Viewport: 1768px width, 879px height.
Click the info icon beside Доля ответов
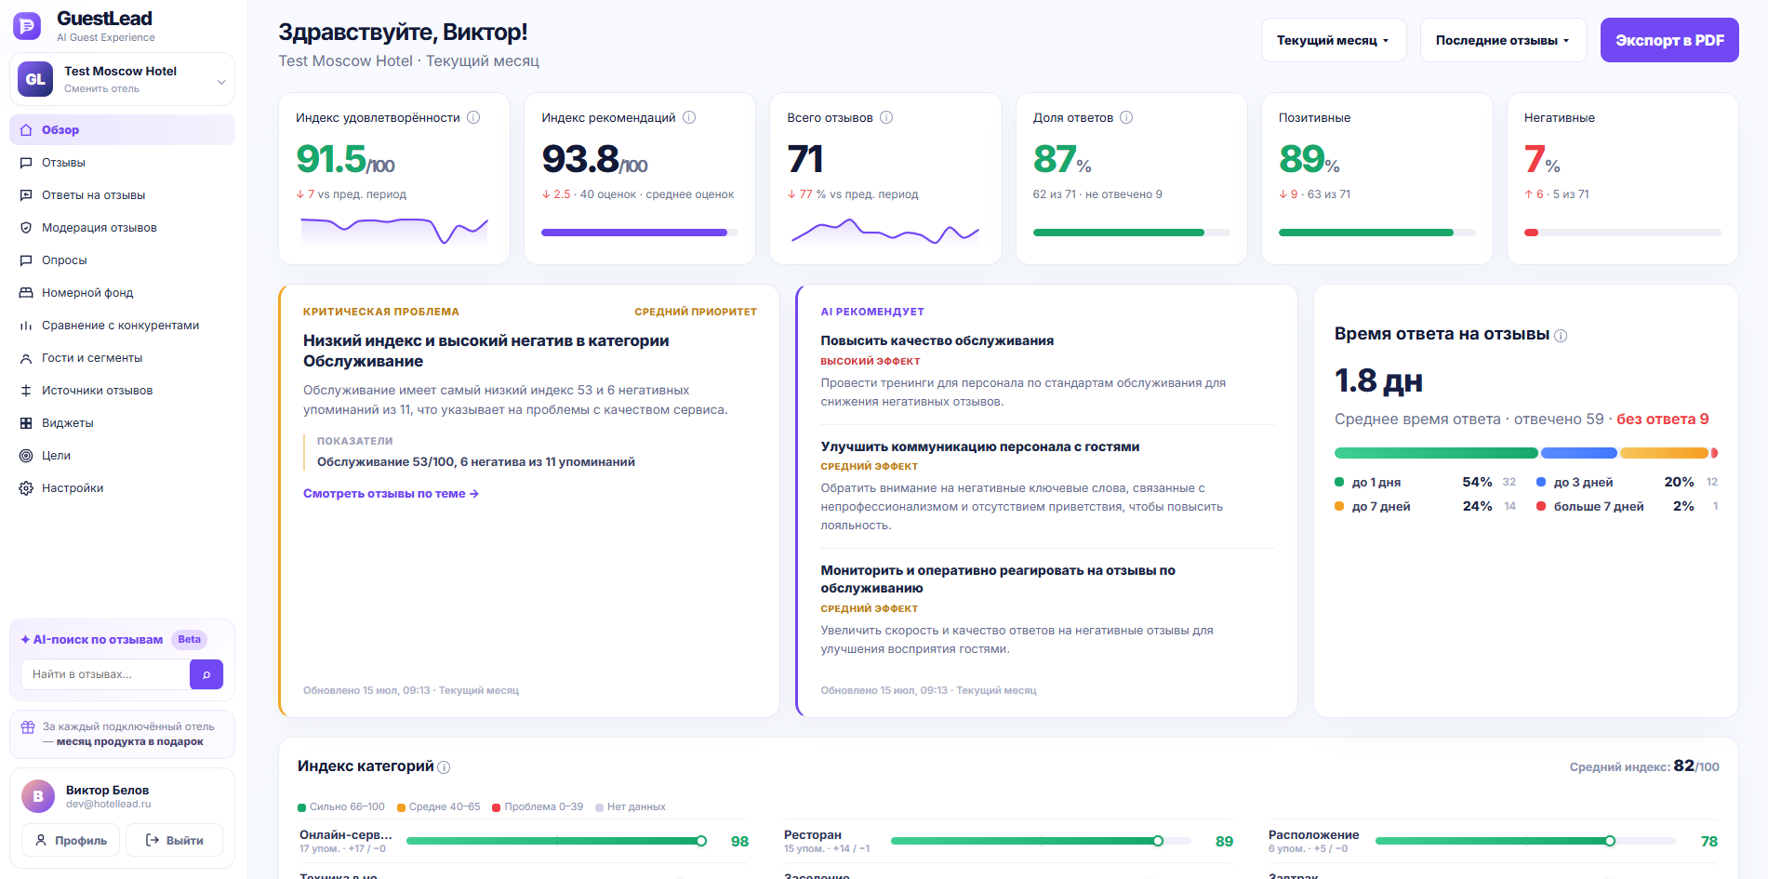pyautogui.click(x=1126, y=117)
